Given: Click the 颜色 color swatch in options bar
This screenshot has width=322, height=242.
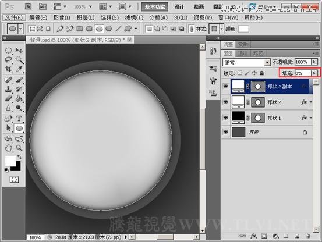Looking at the screenshot, I should click(x=243, y=29).
